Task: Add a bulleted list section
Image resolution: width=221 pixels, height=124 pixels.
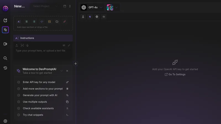Action: pyautogui.click(x=34, y=21)
